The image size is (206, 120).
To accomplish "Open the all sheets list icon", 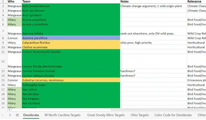I will tap(17, 115).
